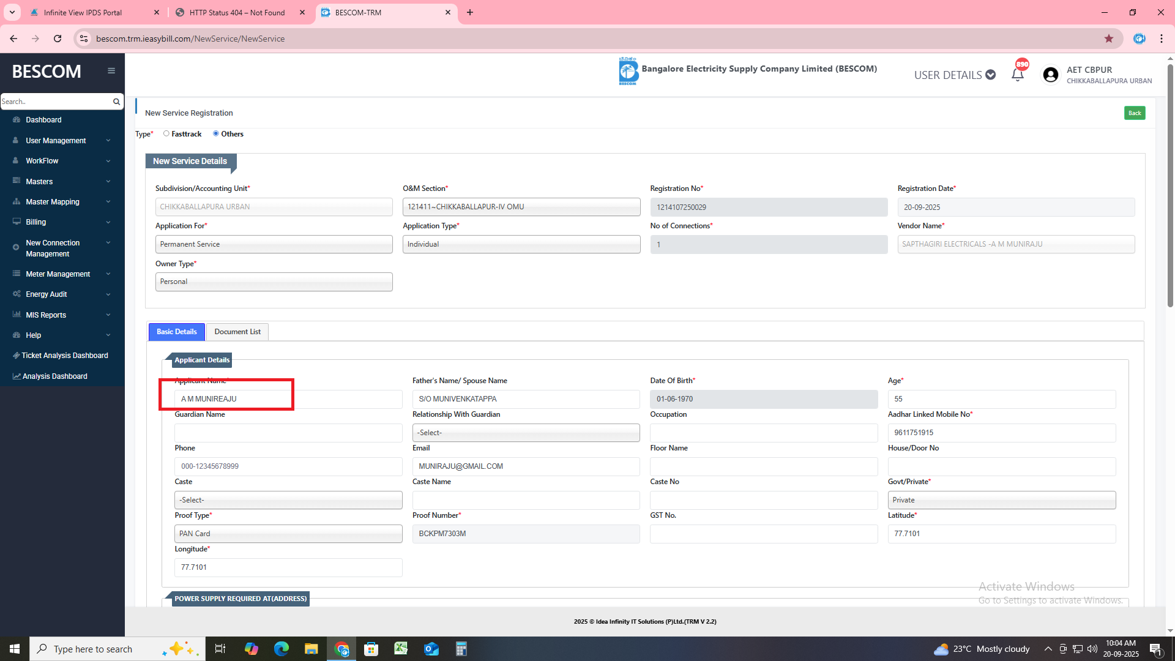
Task: Open Excel from Windows taskbar
Action: (x=401, y=649)
